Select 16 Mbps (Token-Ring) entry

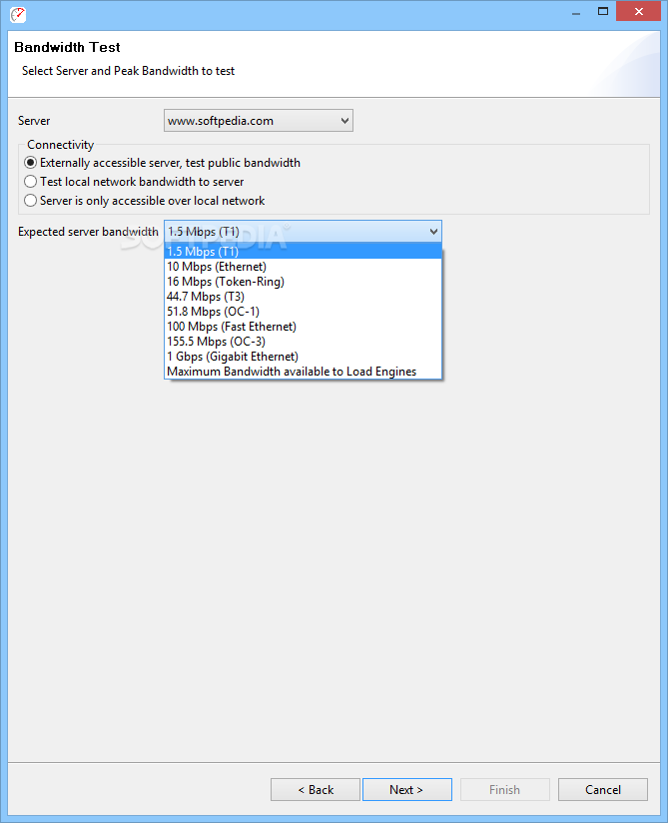pyautogui.click(x=303, y=282)
